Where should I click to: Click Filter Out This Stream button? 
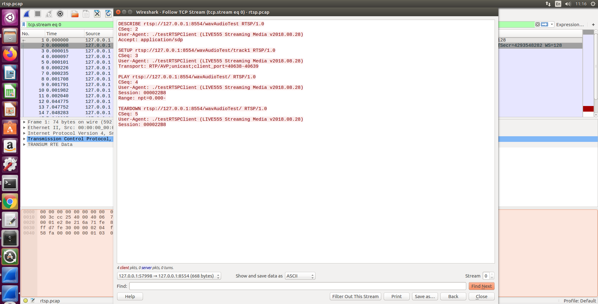coord(355,297)
